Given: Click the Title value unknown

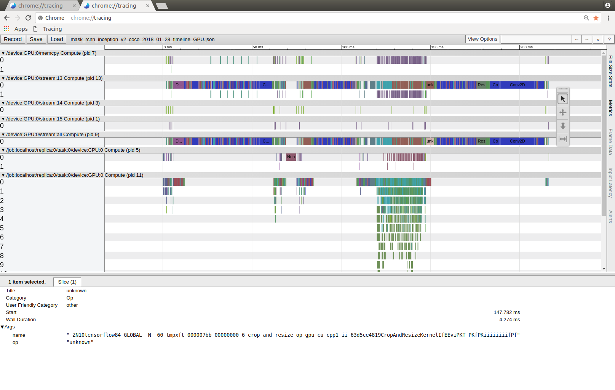Looking at the screenshot, I should click(x=76, y=291).
